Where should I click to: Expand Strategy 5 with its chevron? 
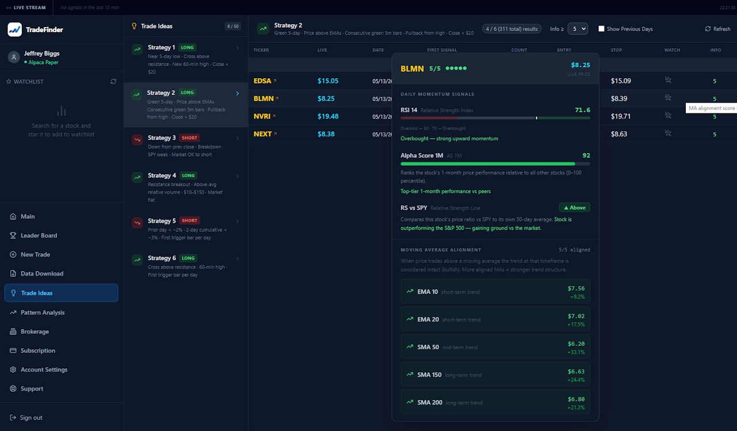[238, 221]
